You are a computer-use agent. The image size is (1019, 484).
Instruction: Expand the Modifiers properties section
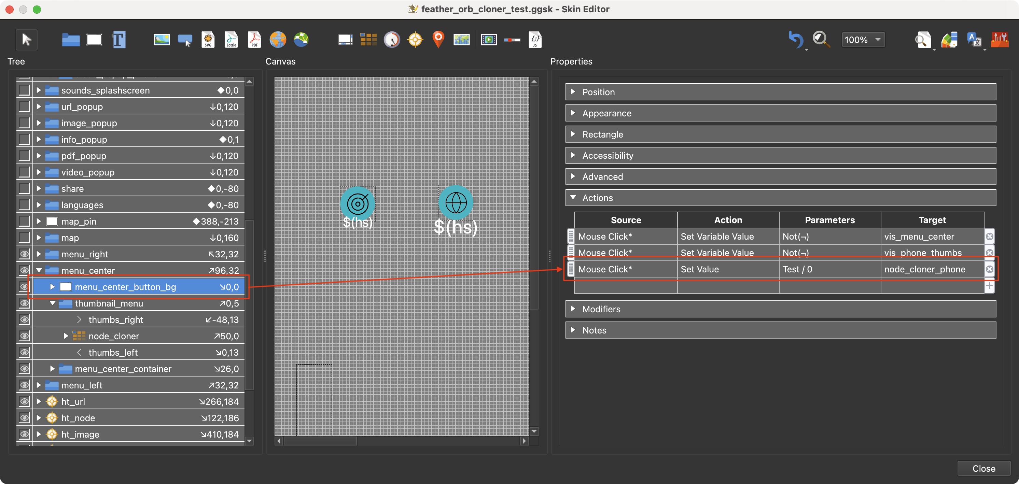pos(780,309)
